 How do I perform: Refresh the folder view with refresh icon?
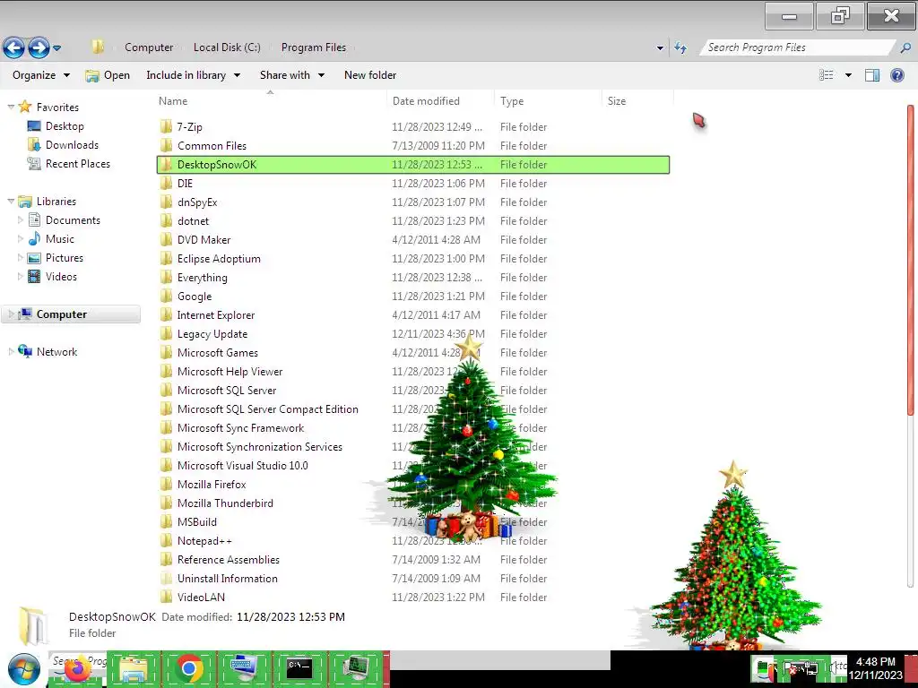click(680, 48)
